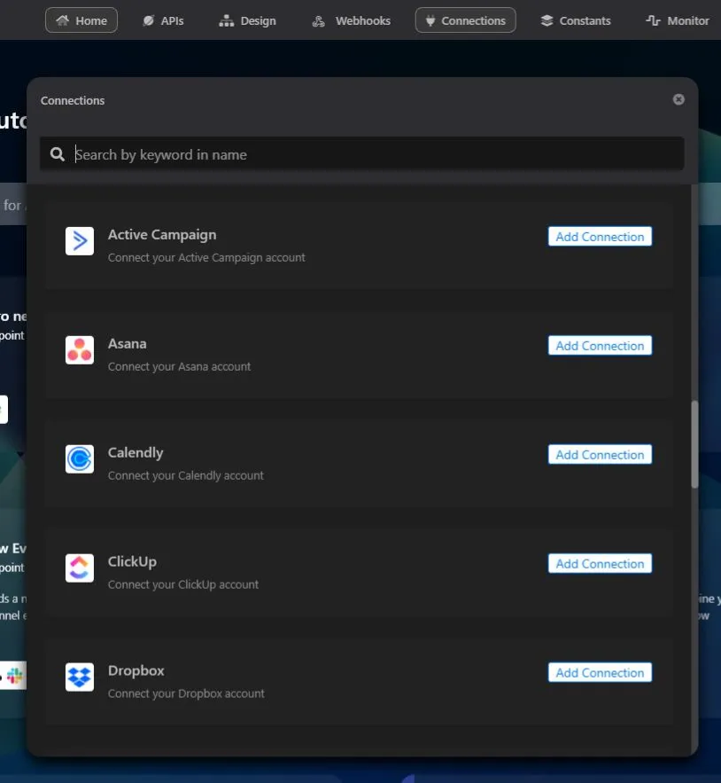Click 'Connect your Active Campaign account' text

[206, 258]
